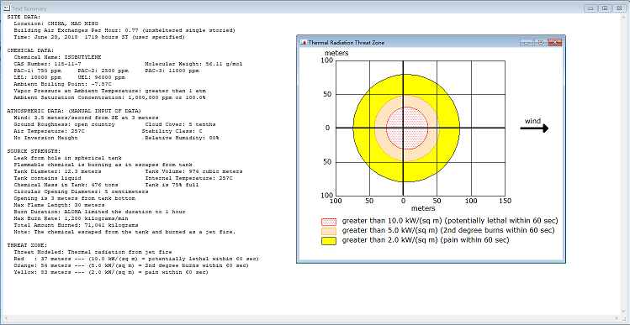Screen dimensions: 630x325
Task: Click the orange 5.0 kW legend swatch
Action: (x=328, y=231)
